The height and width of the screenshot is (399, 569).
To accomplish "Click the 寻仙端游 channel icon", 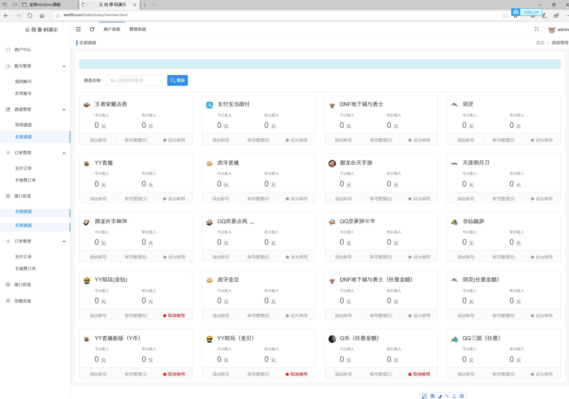I will (454, 222).
